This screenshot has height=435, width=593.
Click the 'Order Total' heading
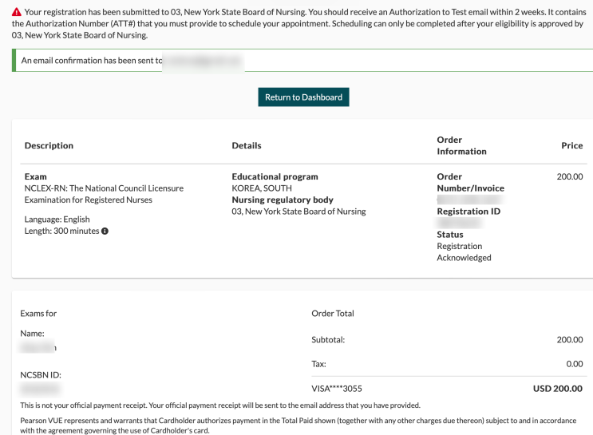pos(333,314)
